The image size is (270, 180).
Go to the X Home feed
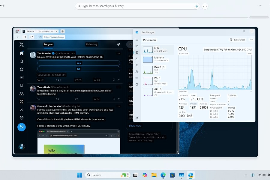tap(21, 53)
